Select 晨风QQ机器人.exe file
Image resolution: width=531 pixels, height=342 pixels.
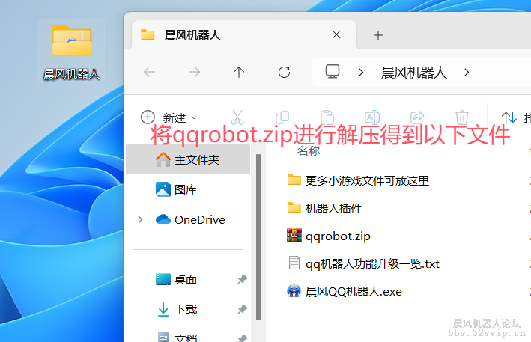point(345,292)
